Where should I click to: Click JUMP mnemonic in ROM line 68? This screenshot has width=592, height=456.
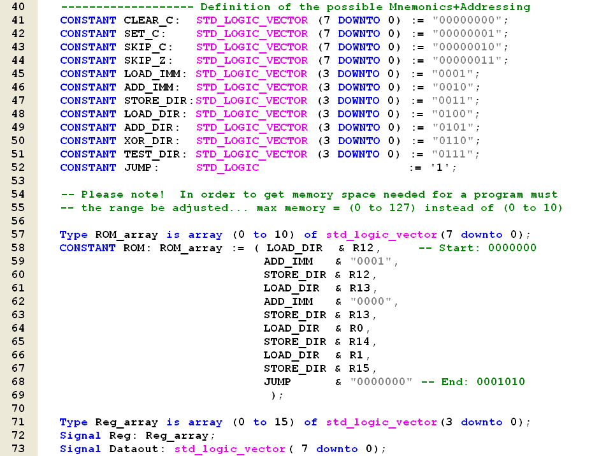277,382
